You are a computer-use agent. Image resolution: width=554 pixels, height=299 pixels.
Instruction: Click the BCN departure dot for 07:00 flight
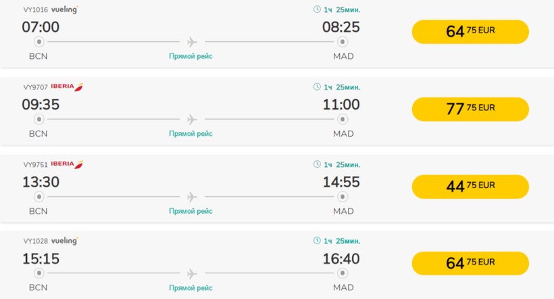39,43
